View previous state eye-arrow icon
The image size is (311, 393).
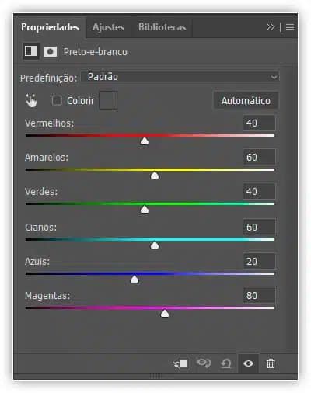tap(204, 363)
